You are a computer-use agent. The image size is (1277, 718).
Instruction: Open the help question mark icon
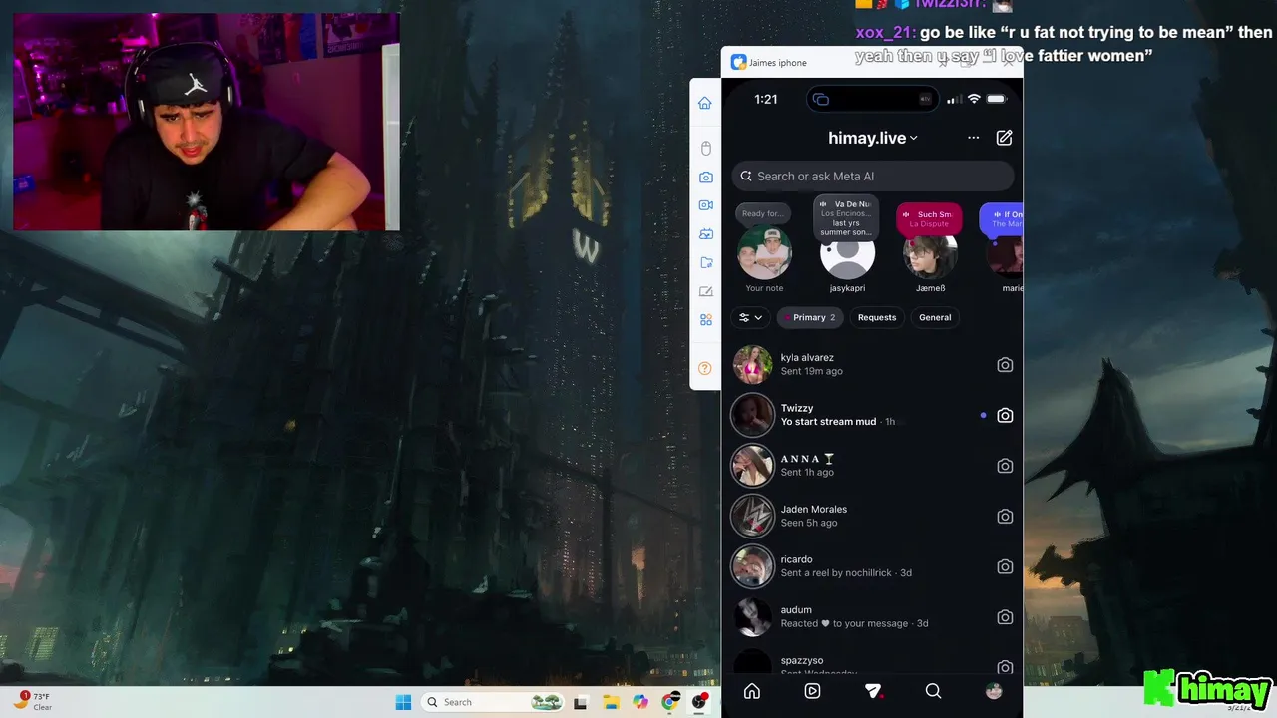705,368
